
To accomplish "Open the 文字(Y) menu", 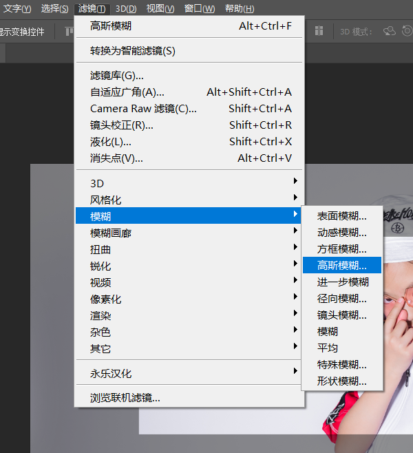I will (x=17, y=9).
